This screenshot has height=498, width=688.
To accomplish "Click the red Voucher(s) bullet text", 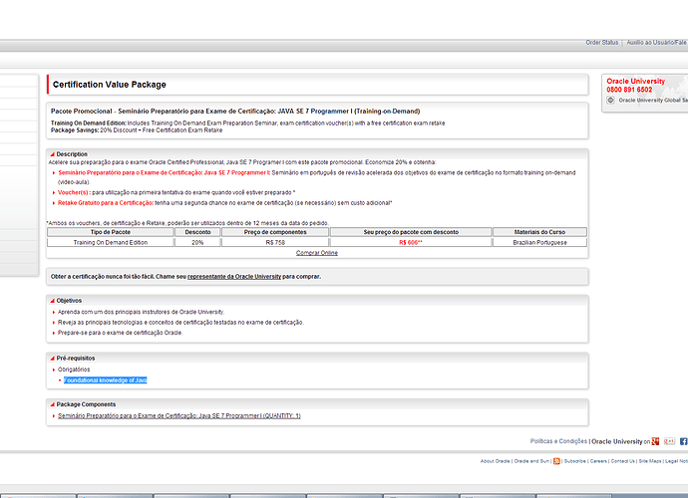I will pyautogui.click(x=74, y=192).
